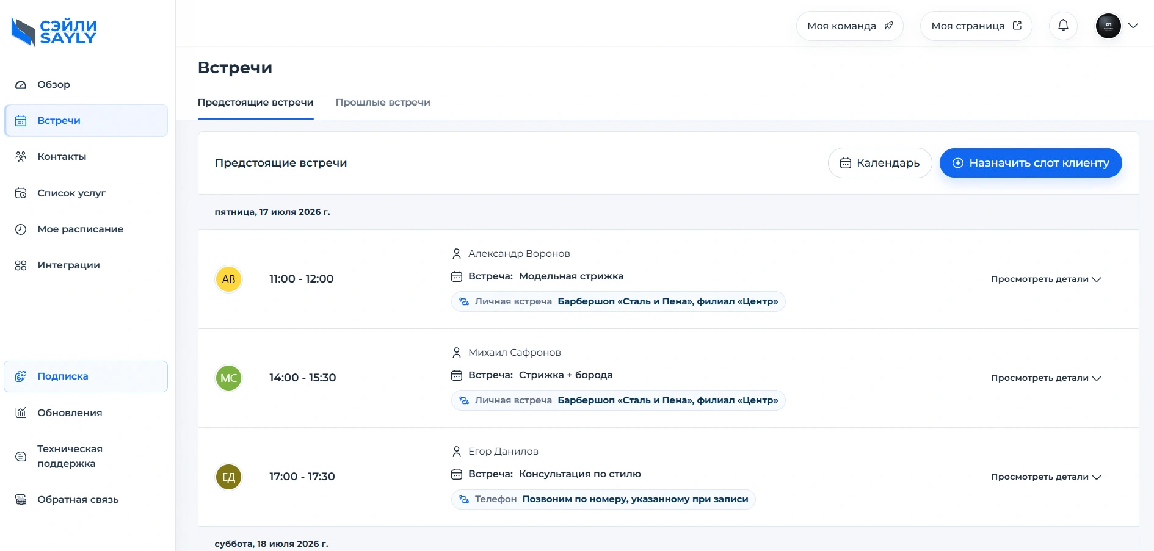
Task: Switch to Предстоящие встречи tab
Action: click(x=255, y=103)
